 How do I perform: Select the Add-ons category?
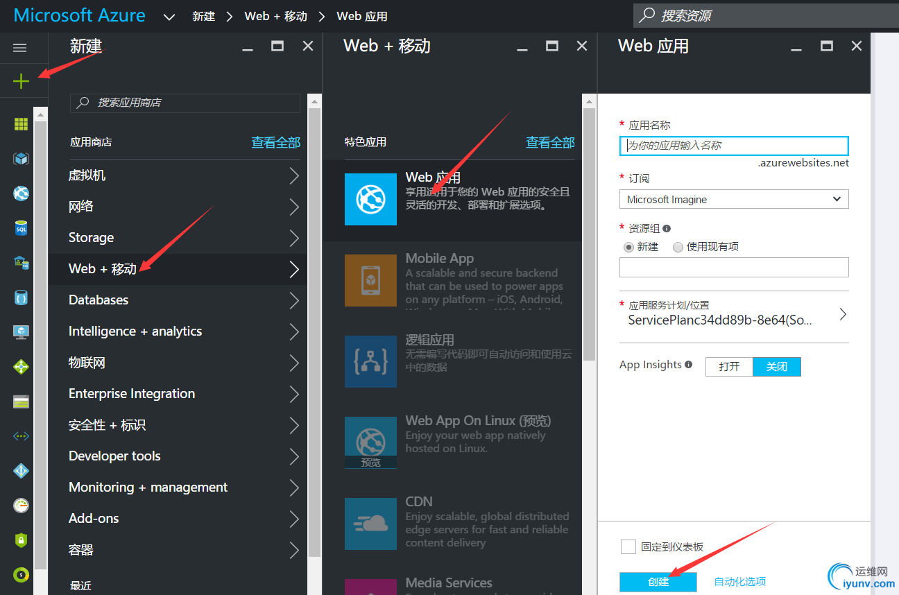point(178,519)
